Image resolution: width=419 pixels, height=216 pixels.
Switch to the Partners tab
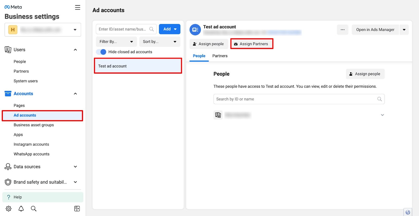coord(220,56)
